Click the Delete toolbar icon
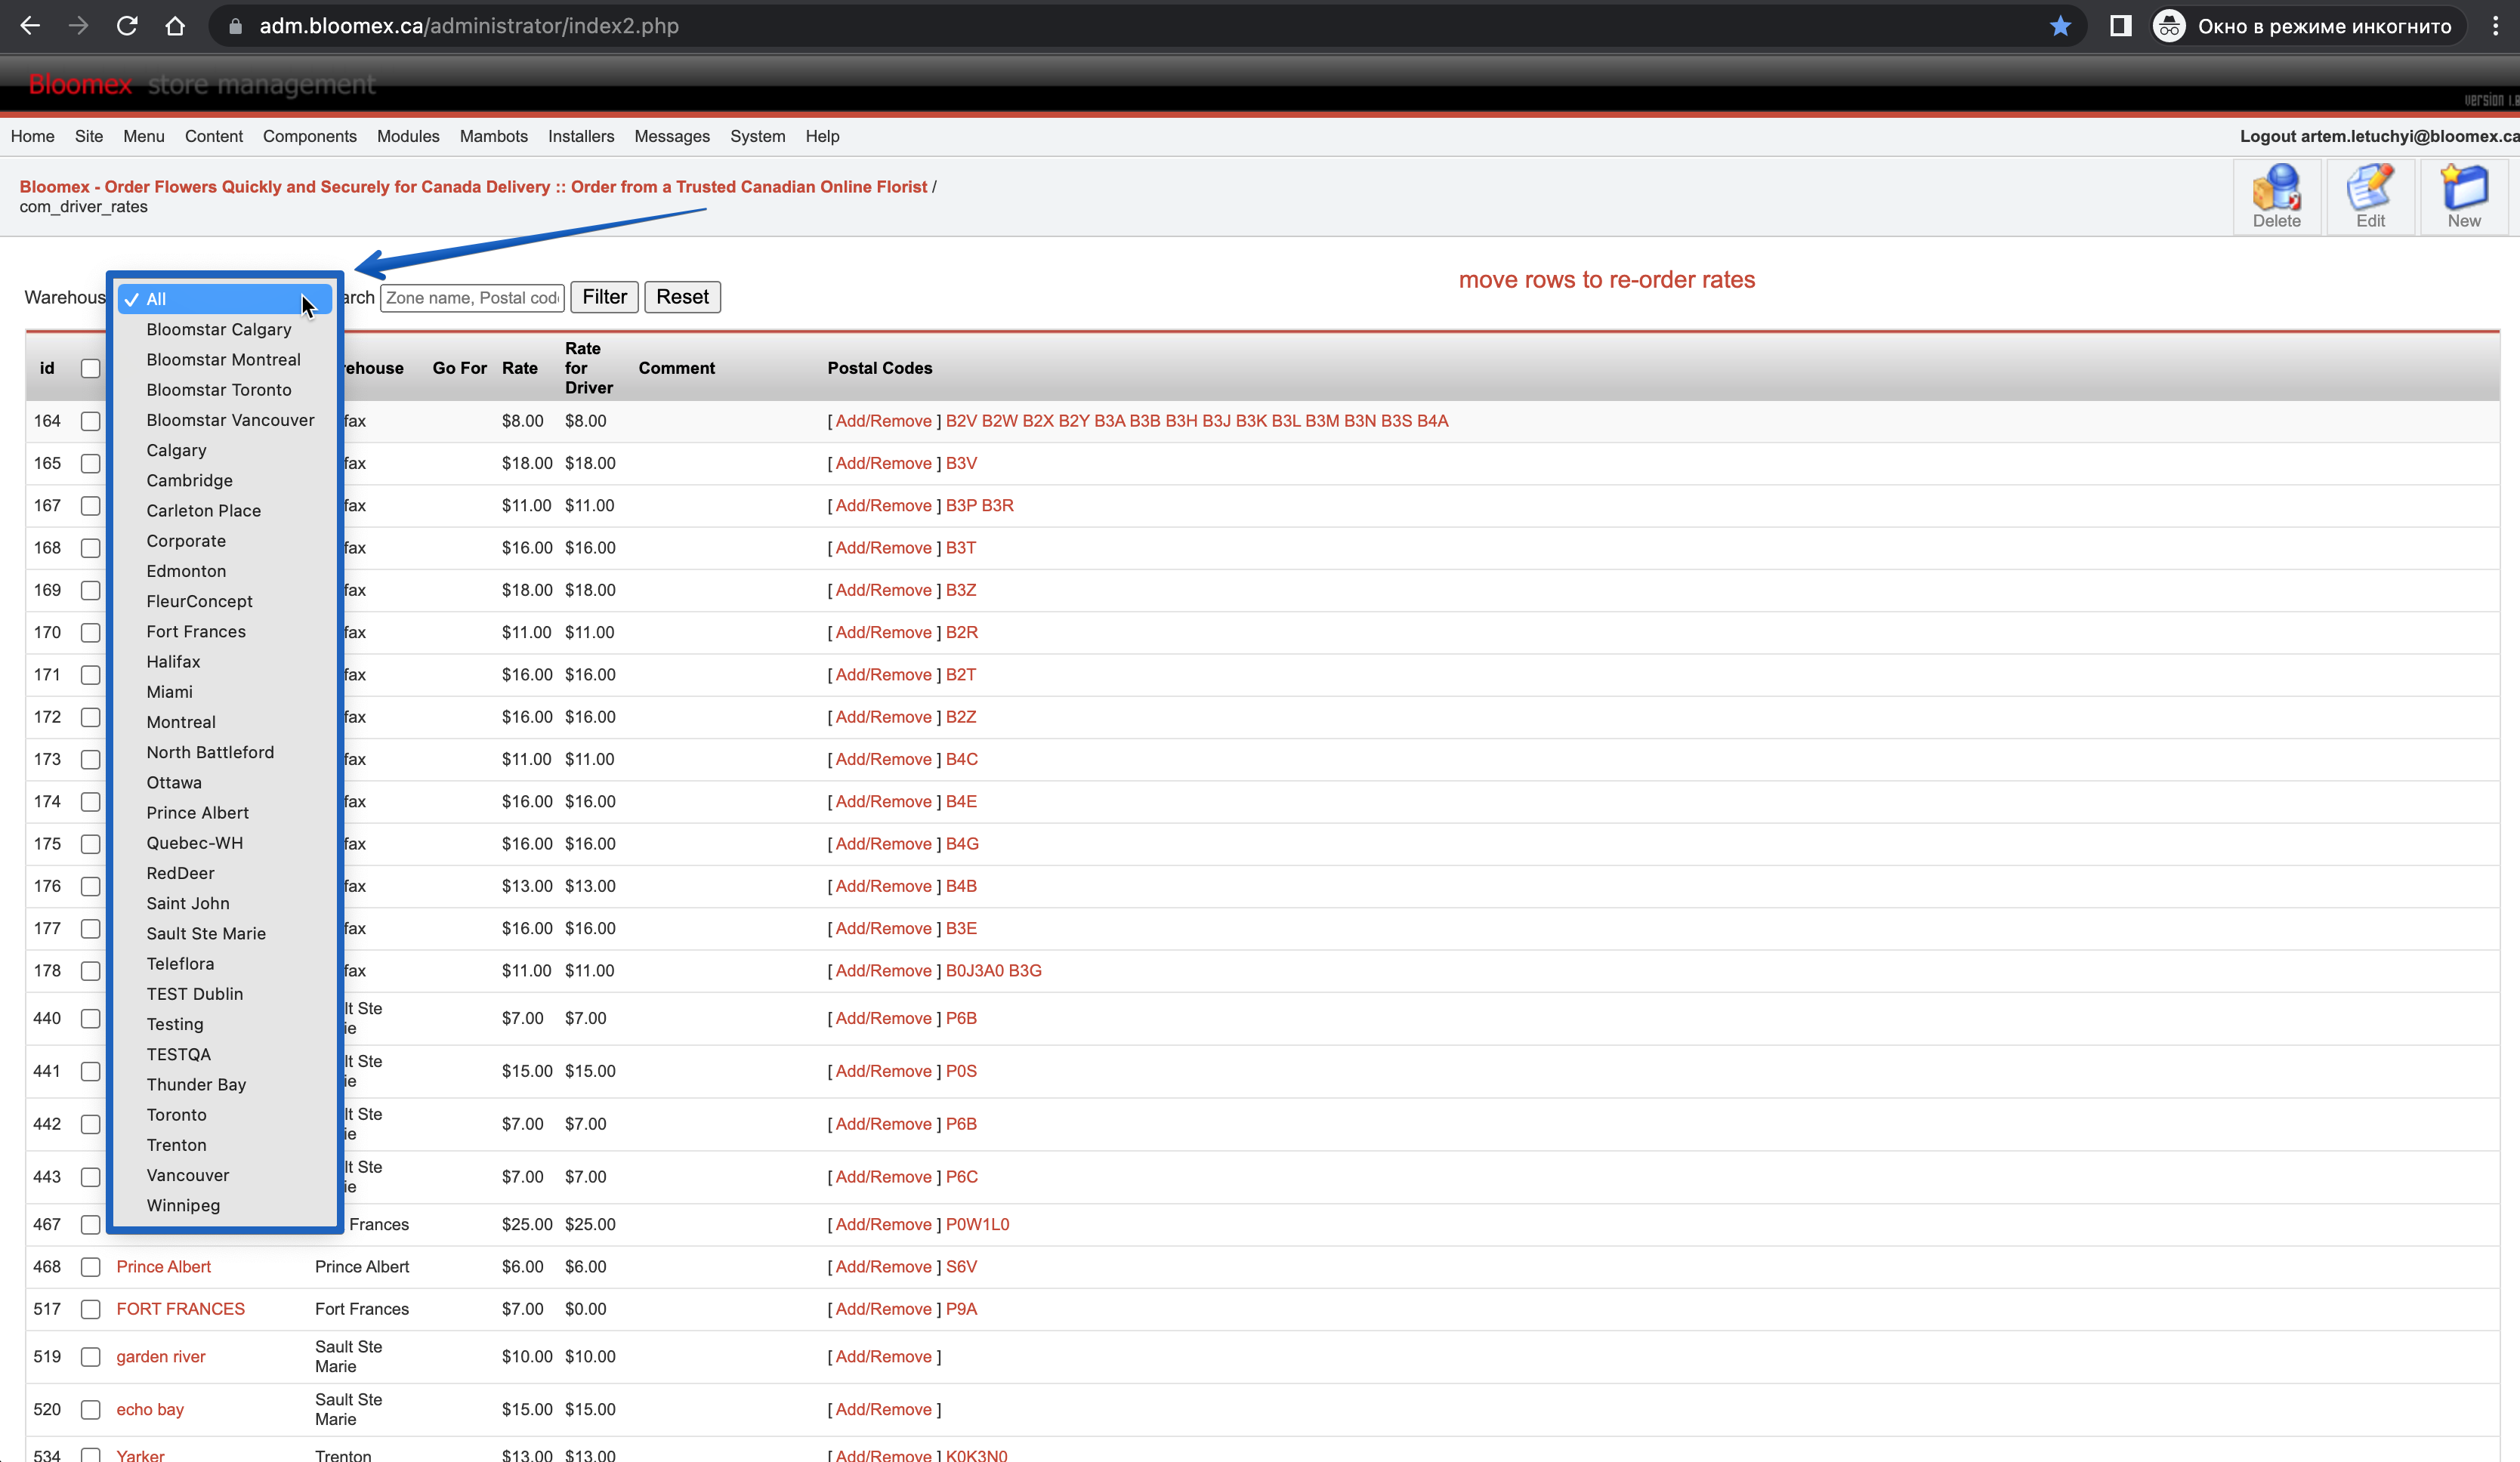The height and width of the screenshot is (1462, 2520). [2276, 196]
